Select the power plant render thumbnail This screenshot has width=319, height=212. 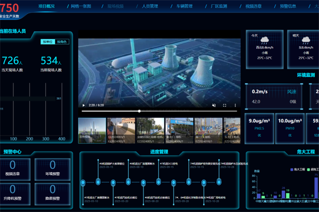coord(92,131)
